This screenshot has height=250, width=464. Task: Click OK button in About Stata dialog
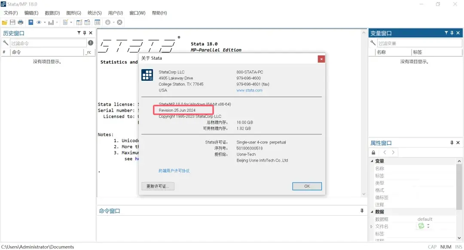click(307, 186)
